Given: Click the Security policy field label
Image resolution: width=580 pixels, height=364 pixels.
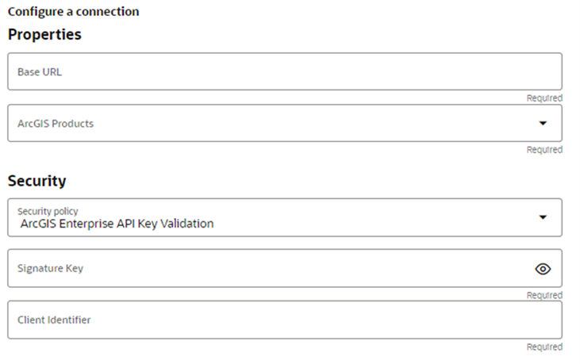Looking at the screenshot, I should 48,211.
